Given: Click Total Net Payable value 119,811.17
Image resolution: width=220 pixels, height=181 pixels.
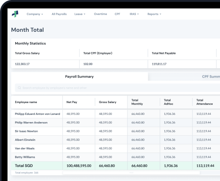Looking at the screenshot, I should 159,64.
